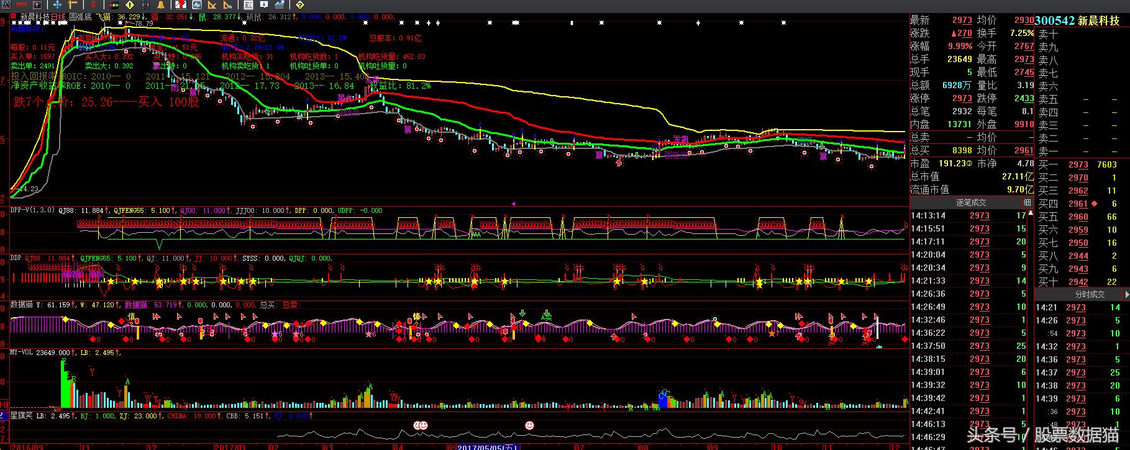Click the binoculars search icon
Viewport: 1130px width, 450px height.
point(146,5)
